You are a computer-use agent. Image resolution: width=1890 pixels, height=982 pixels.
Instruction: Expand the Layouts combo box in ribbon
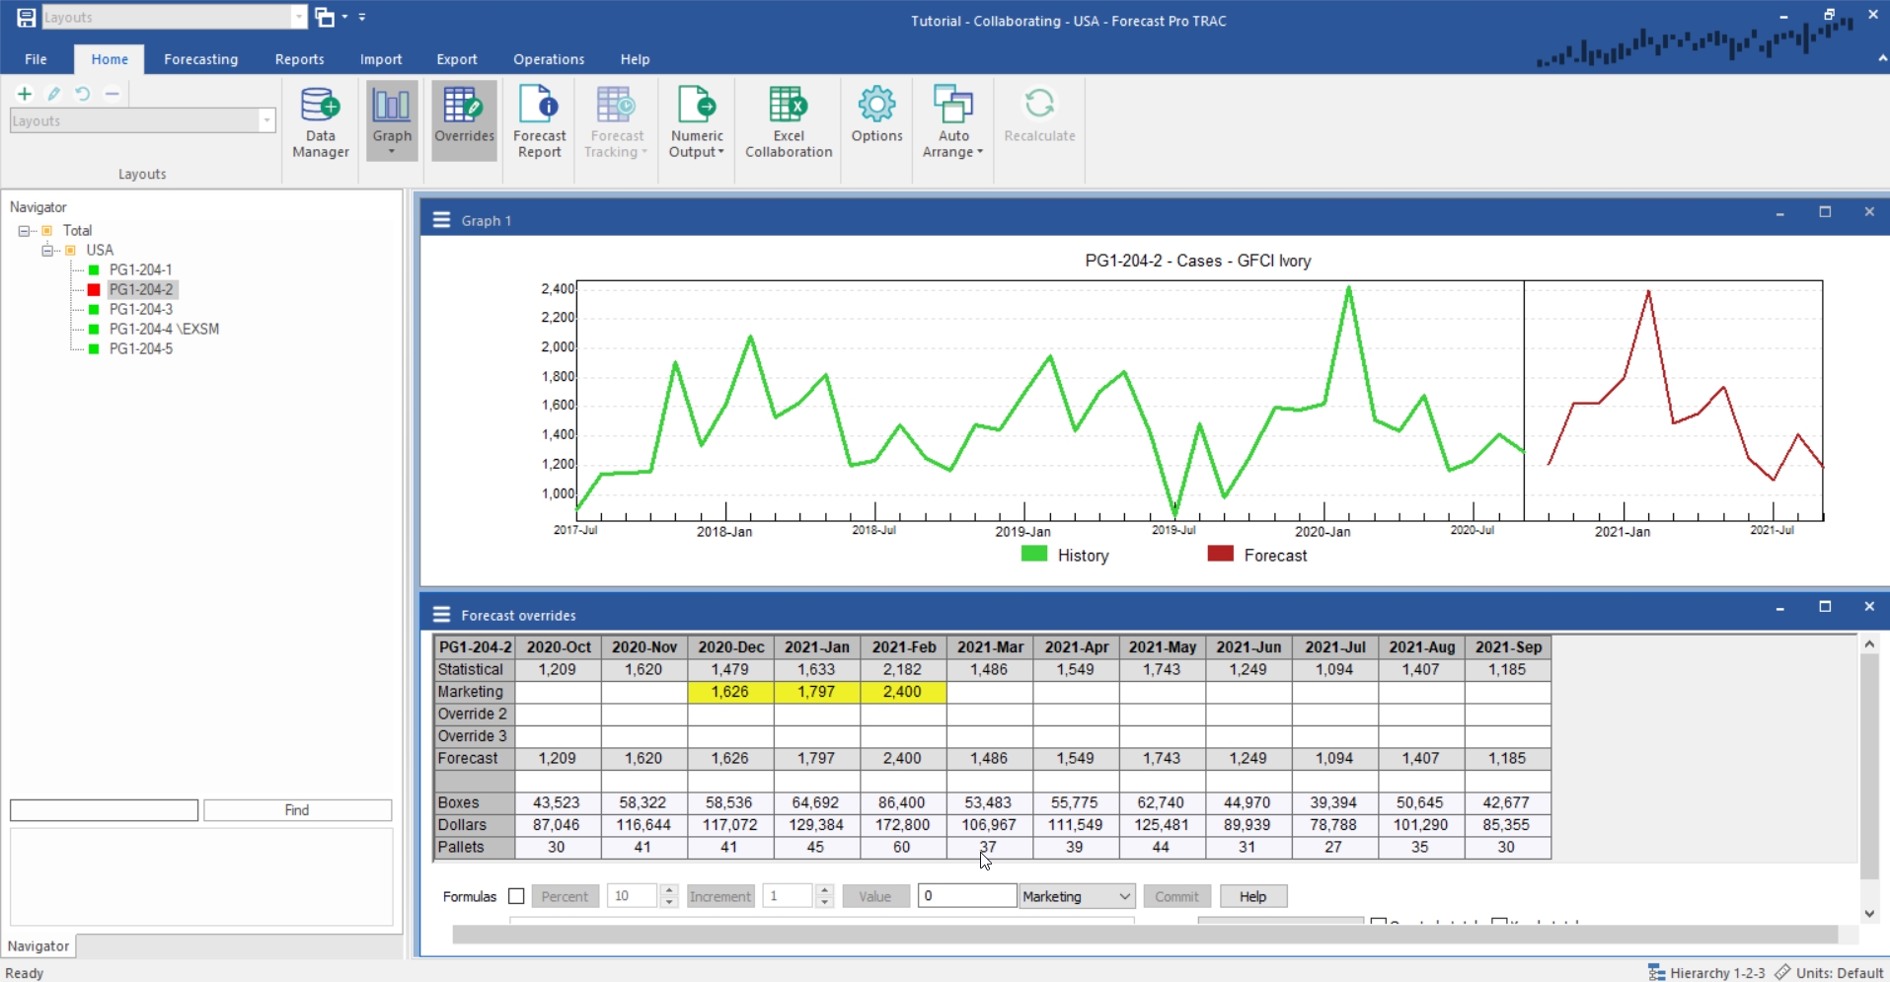click(x=266, y=120)
